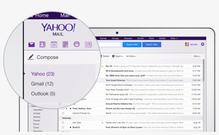Click Jennifer's profile avatar
The image size is (219, 135).
187,44
